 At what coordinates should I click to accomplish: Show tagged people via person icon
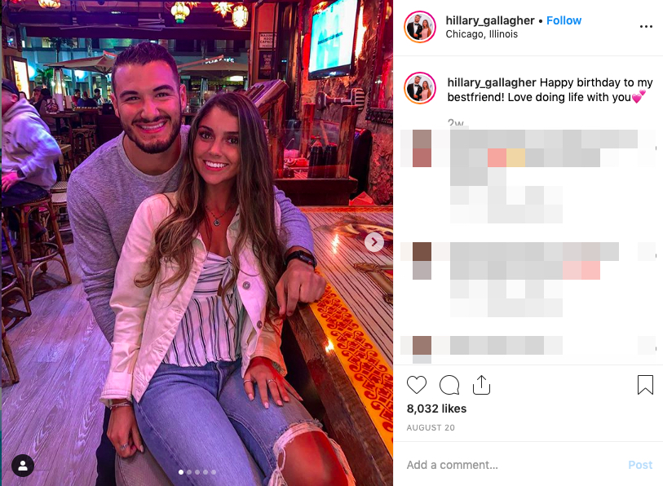23,466
